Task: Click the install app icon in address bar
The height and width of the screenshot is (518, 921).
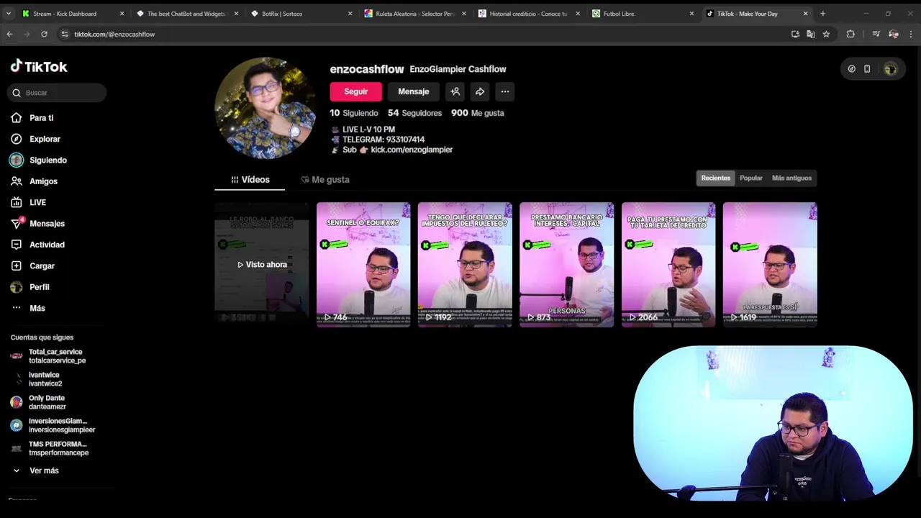Action: [795, 34]
